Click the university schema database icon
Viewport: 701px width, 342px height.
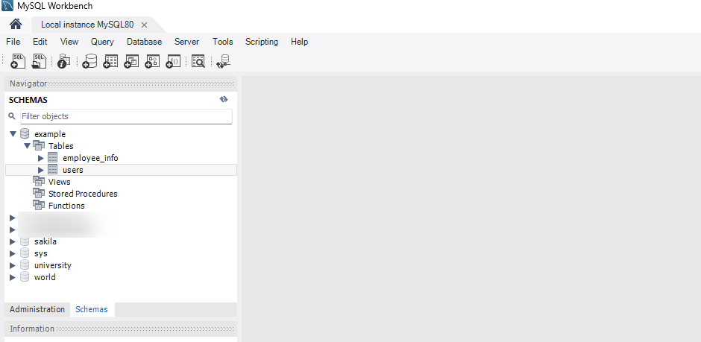coord(25,265)
